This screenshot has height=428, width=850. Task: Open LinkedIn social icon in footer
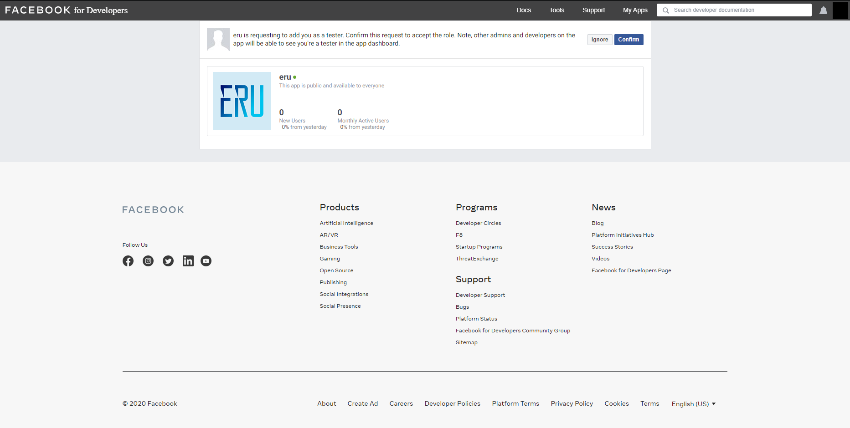[188, 261]
